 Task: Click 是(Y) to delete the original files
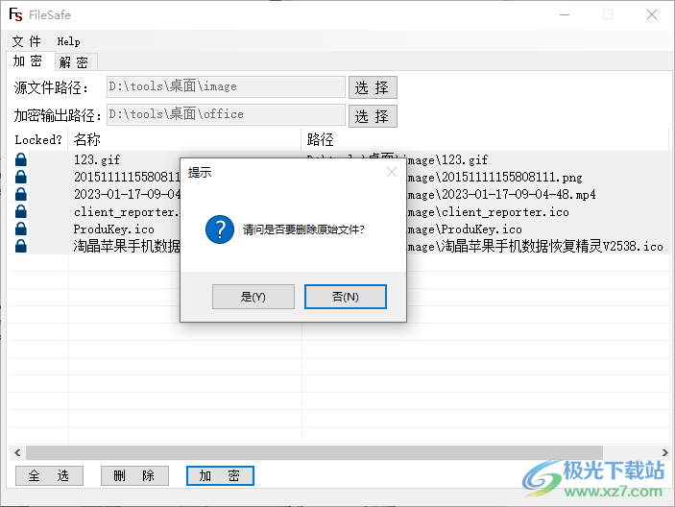pyautogui.click(x=253, y=297)
